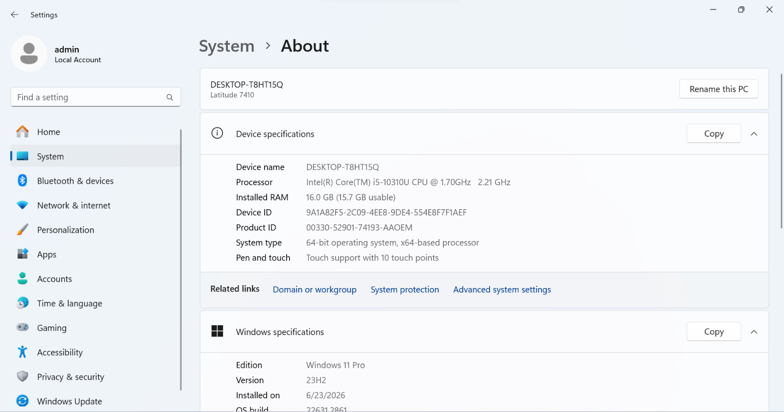Image resolution: width=784 pixels, height=412 pixels.
Task: Click the Rename this PC button
Action: 719,89
